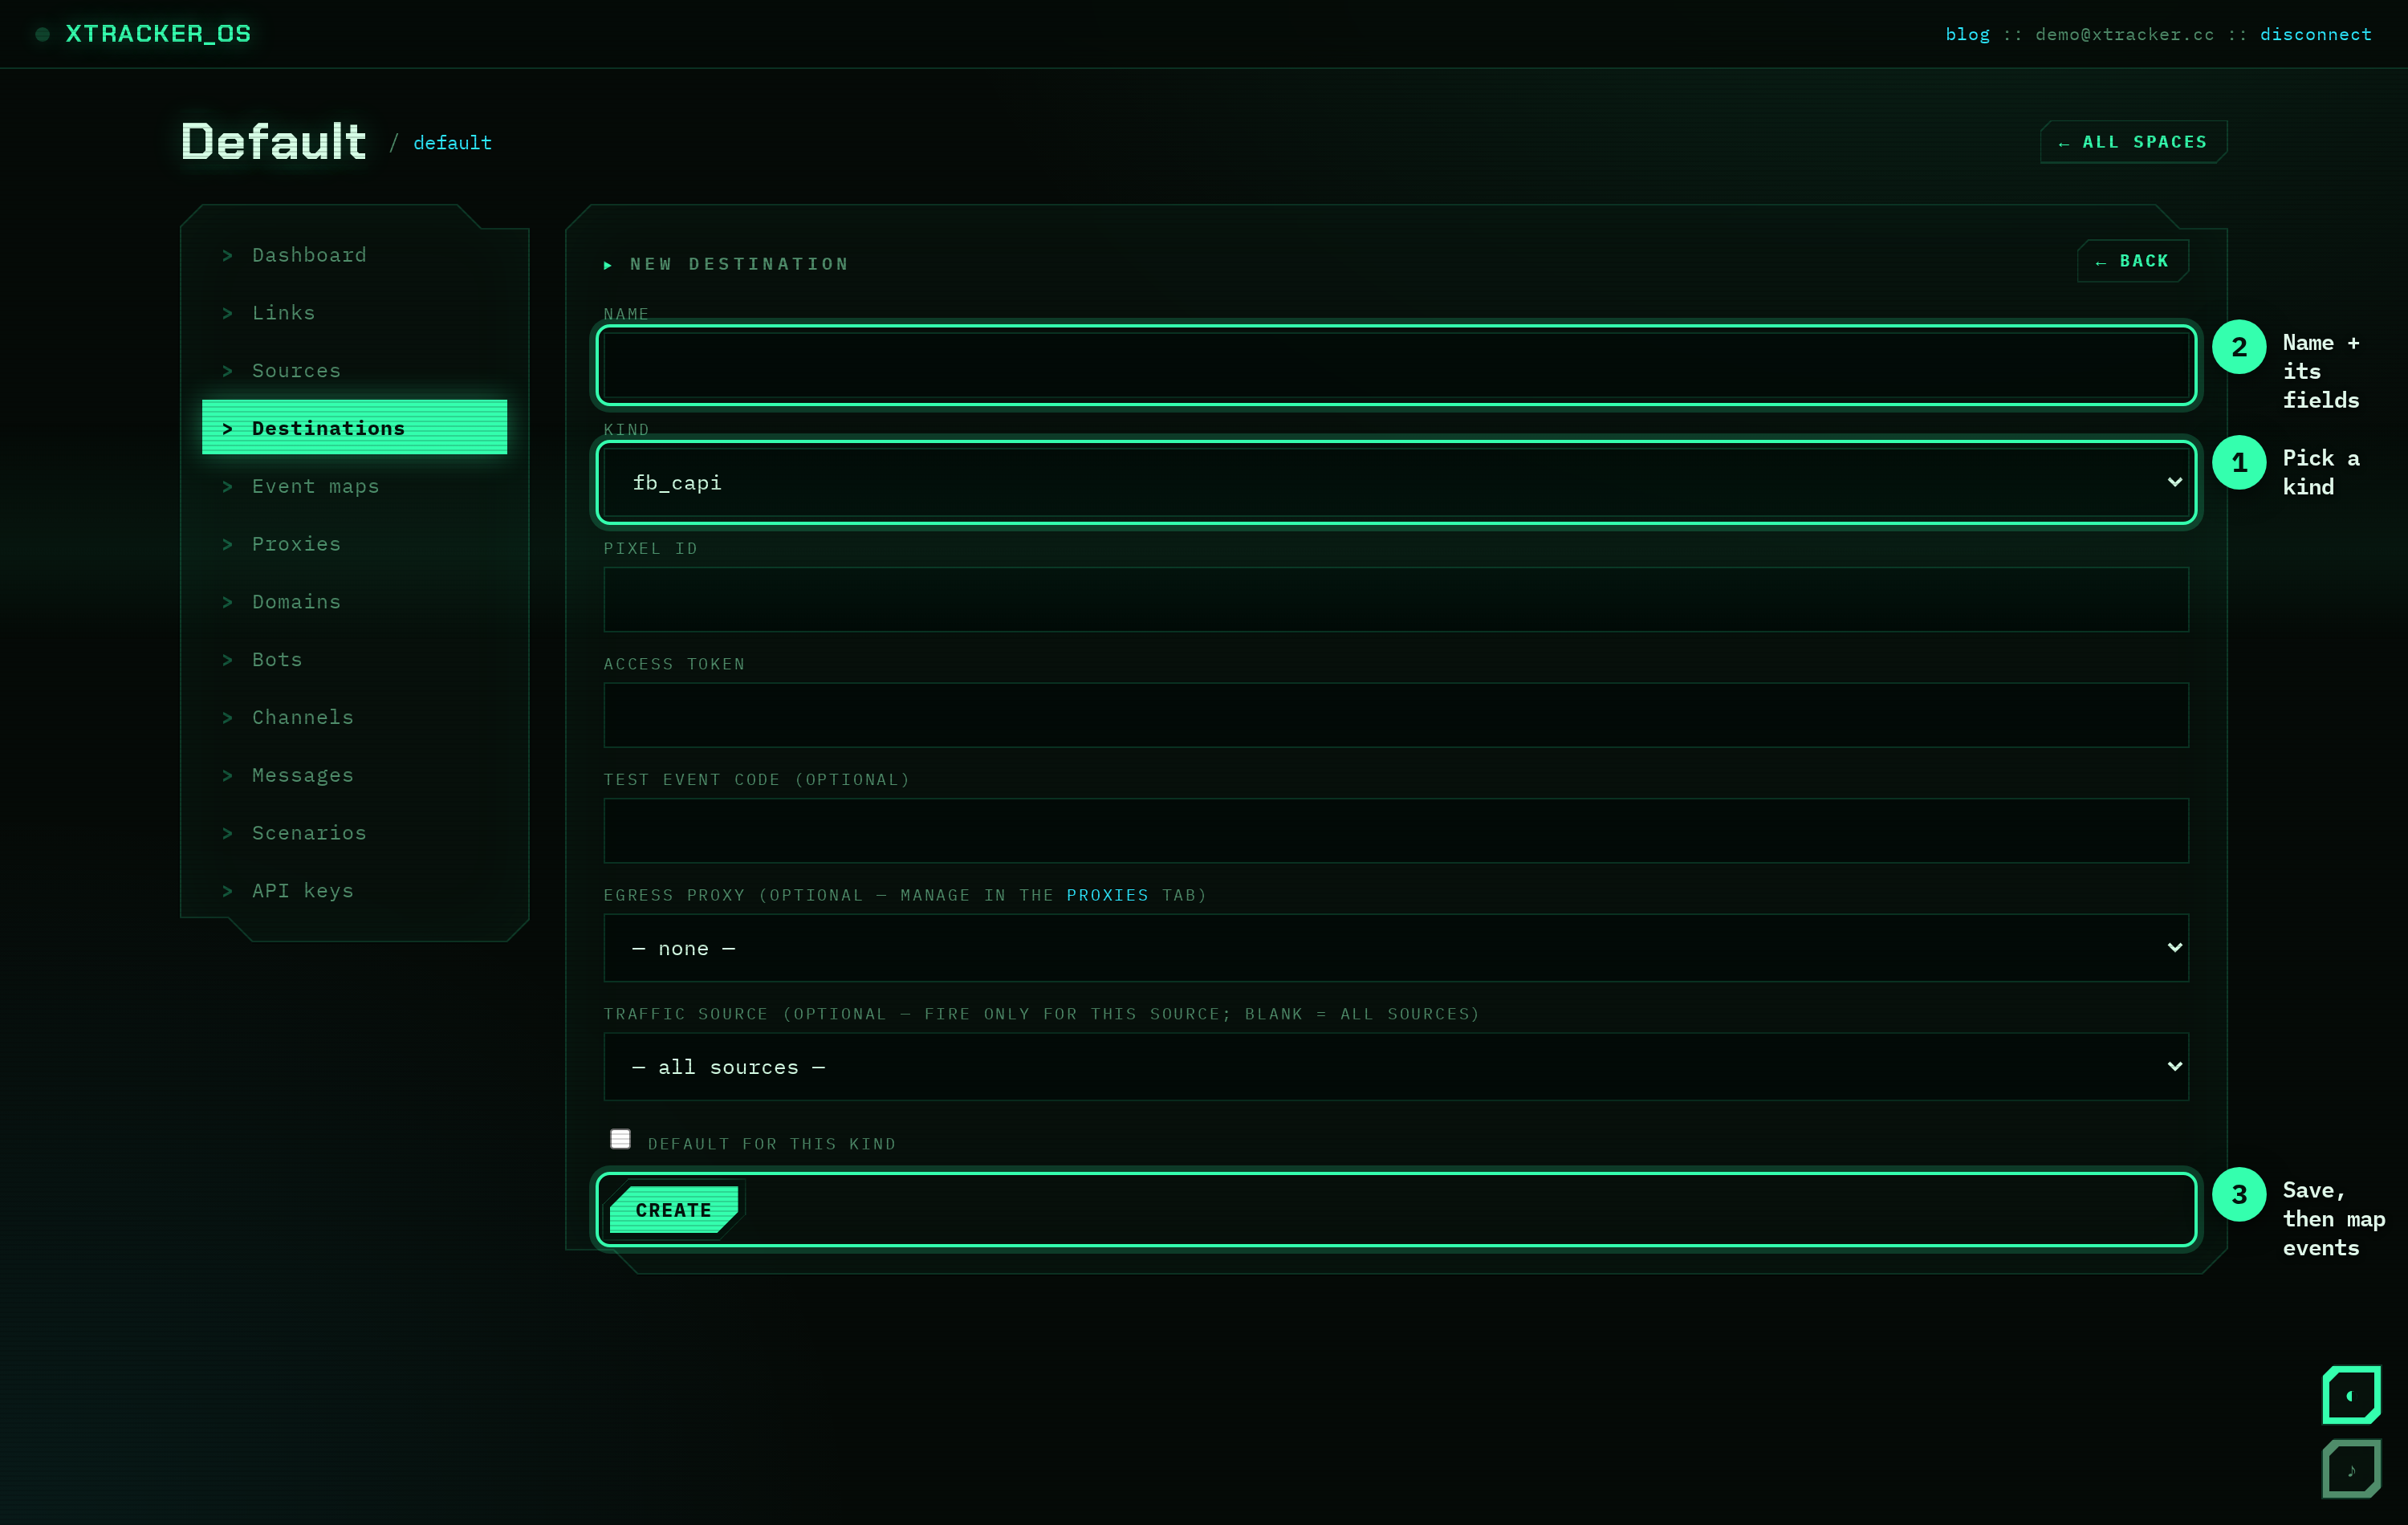The height and width of the screenshot is (1525, 2408).
Task: Click the demo@xtracker.cc account text
Action: coord(2124,34)
